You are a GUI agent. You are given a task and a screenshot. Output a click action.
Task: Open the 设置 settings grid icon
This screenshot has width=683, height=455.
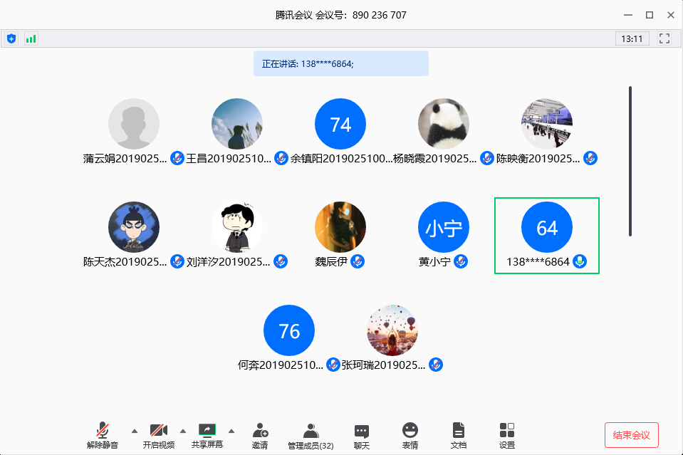tap(507, 435)
